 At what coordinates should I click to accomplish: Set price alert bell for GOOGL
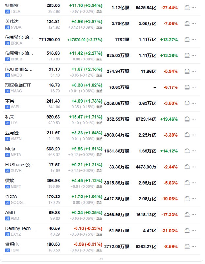[x=187, y=199]
